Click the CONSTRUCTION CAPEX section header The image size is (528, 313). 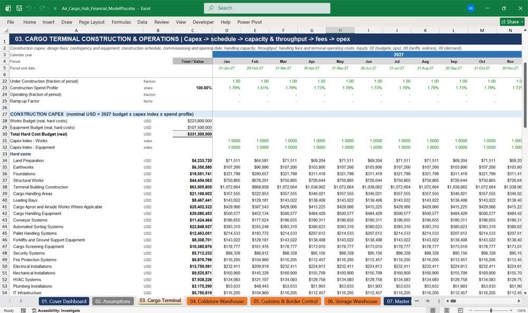click(102, 114)
